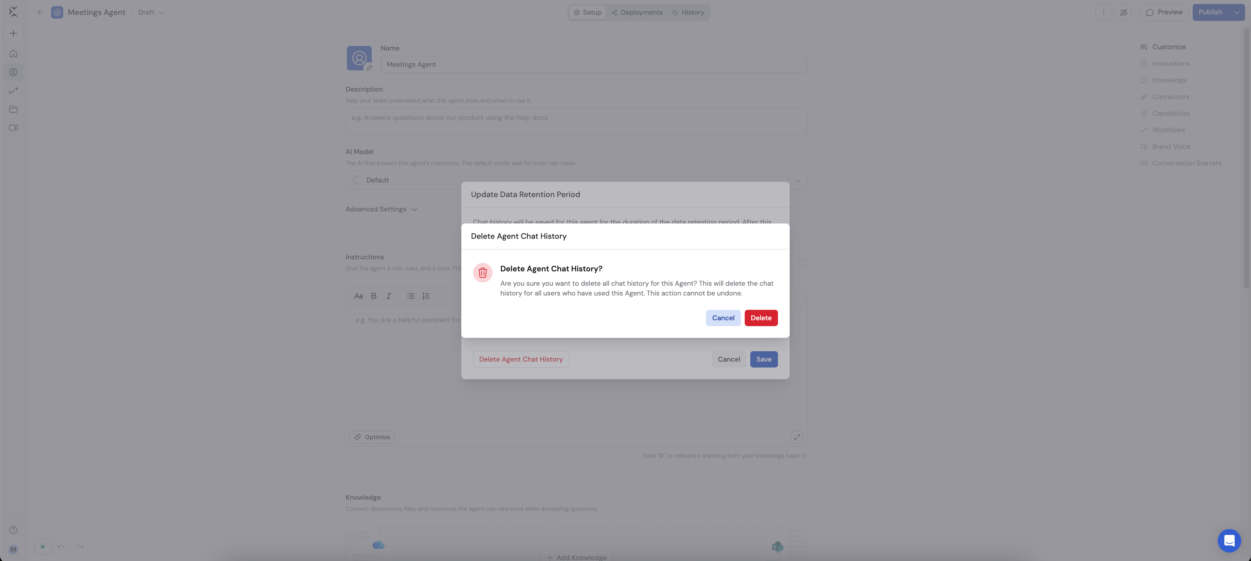Insert a bulleted list
The width and height of the screenshot is (1251, 561).
coord(411,296)
